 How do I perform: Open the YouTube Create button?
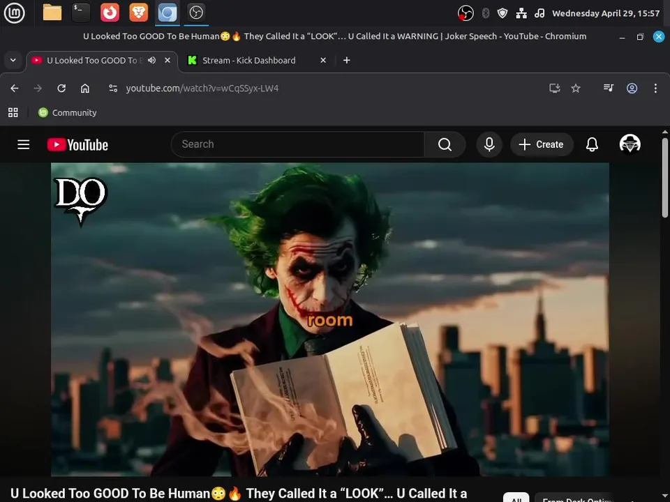542,144
